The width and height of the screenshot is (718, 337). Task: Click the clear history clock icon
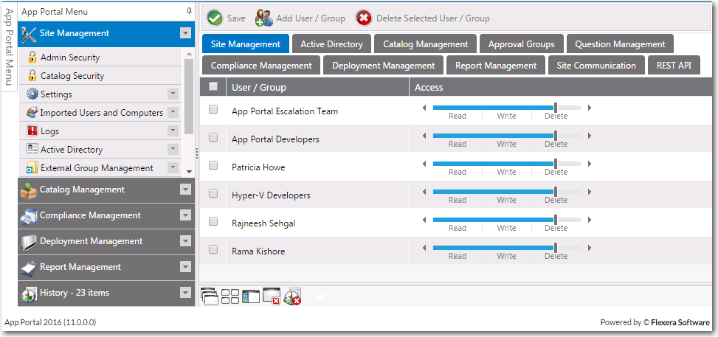tap(292, 296)
